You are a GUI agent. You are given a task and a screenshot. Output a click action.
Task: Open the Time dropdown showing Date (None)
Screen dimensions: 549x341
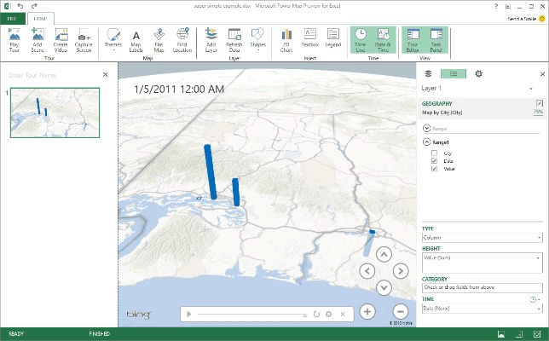click(483, 308)
